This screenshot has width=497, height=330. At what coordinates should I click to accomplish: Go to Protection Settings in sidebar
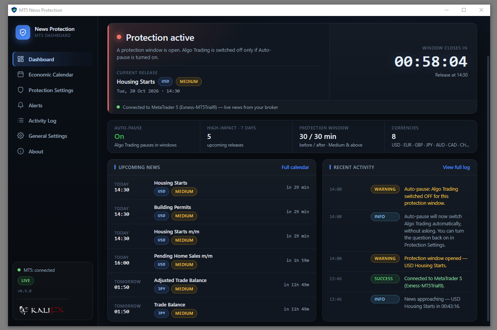pos(53,90)
